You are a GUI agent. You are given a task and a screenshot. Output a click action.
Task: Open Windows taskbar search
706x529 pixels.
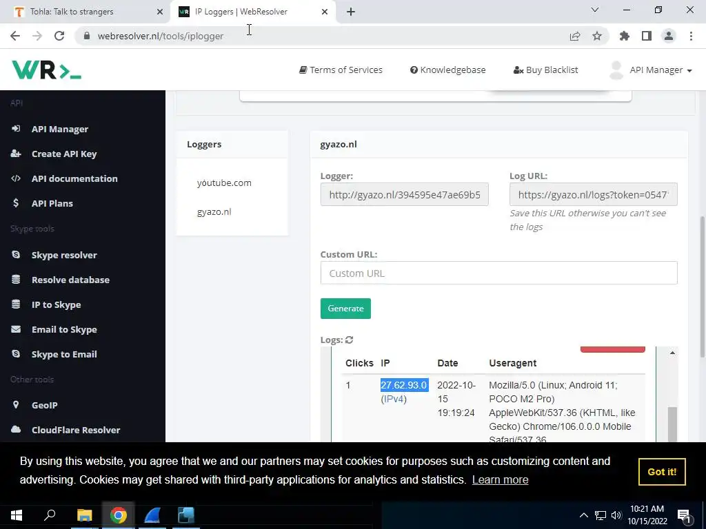point(50,515)
